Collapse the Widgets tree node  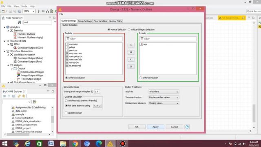[x=8, y=65]
